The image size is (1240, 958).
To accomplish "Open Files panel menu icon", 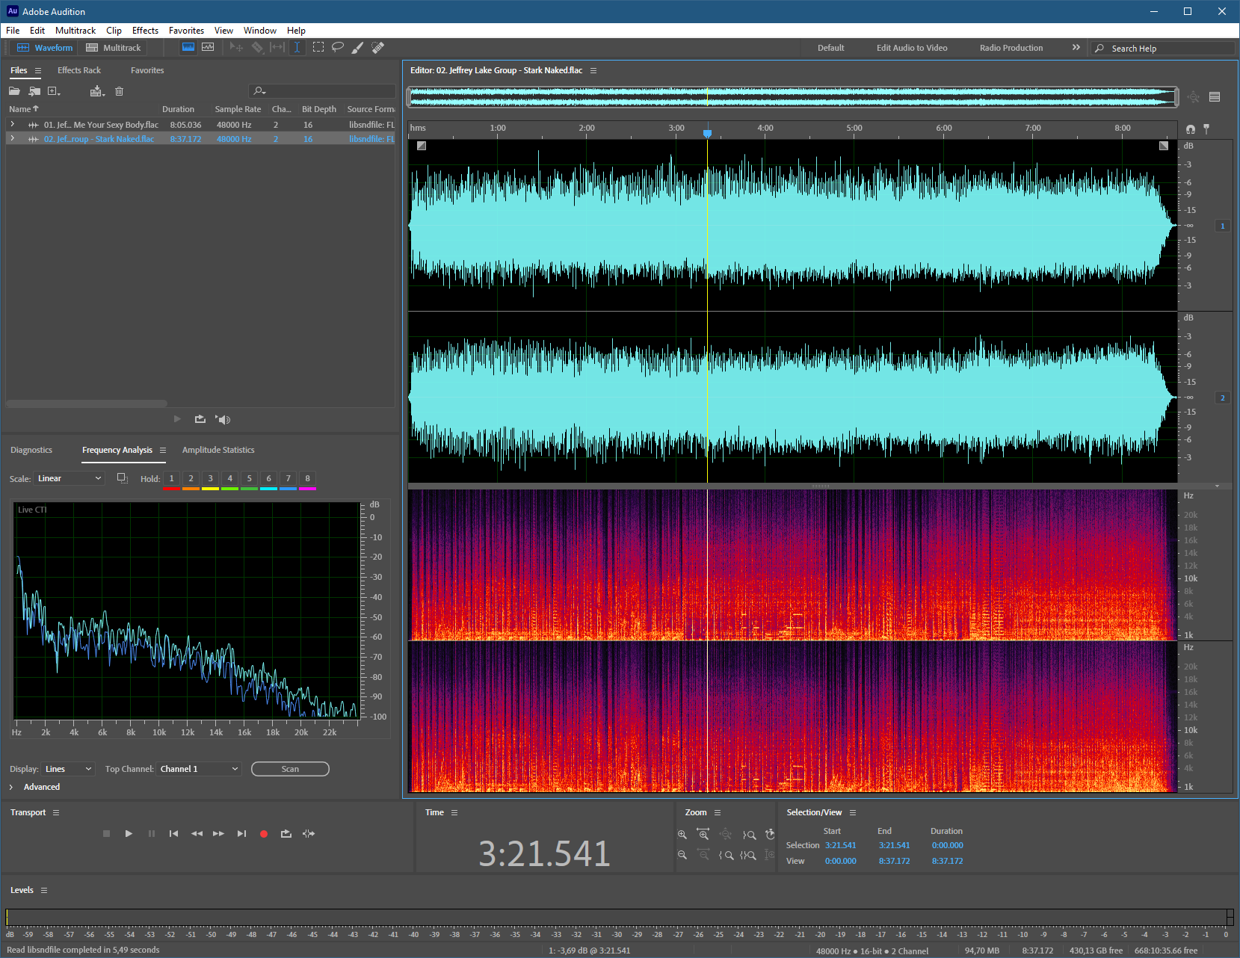I will [37, 70].
